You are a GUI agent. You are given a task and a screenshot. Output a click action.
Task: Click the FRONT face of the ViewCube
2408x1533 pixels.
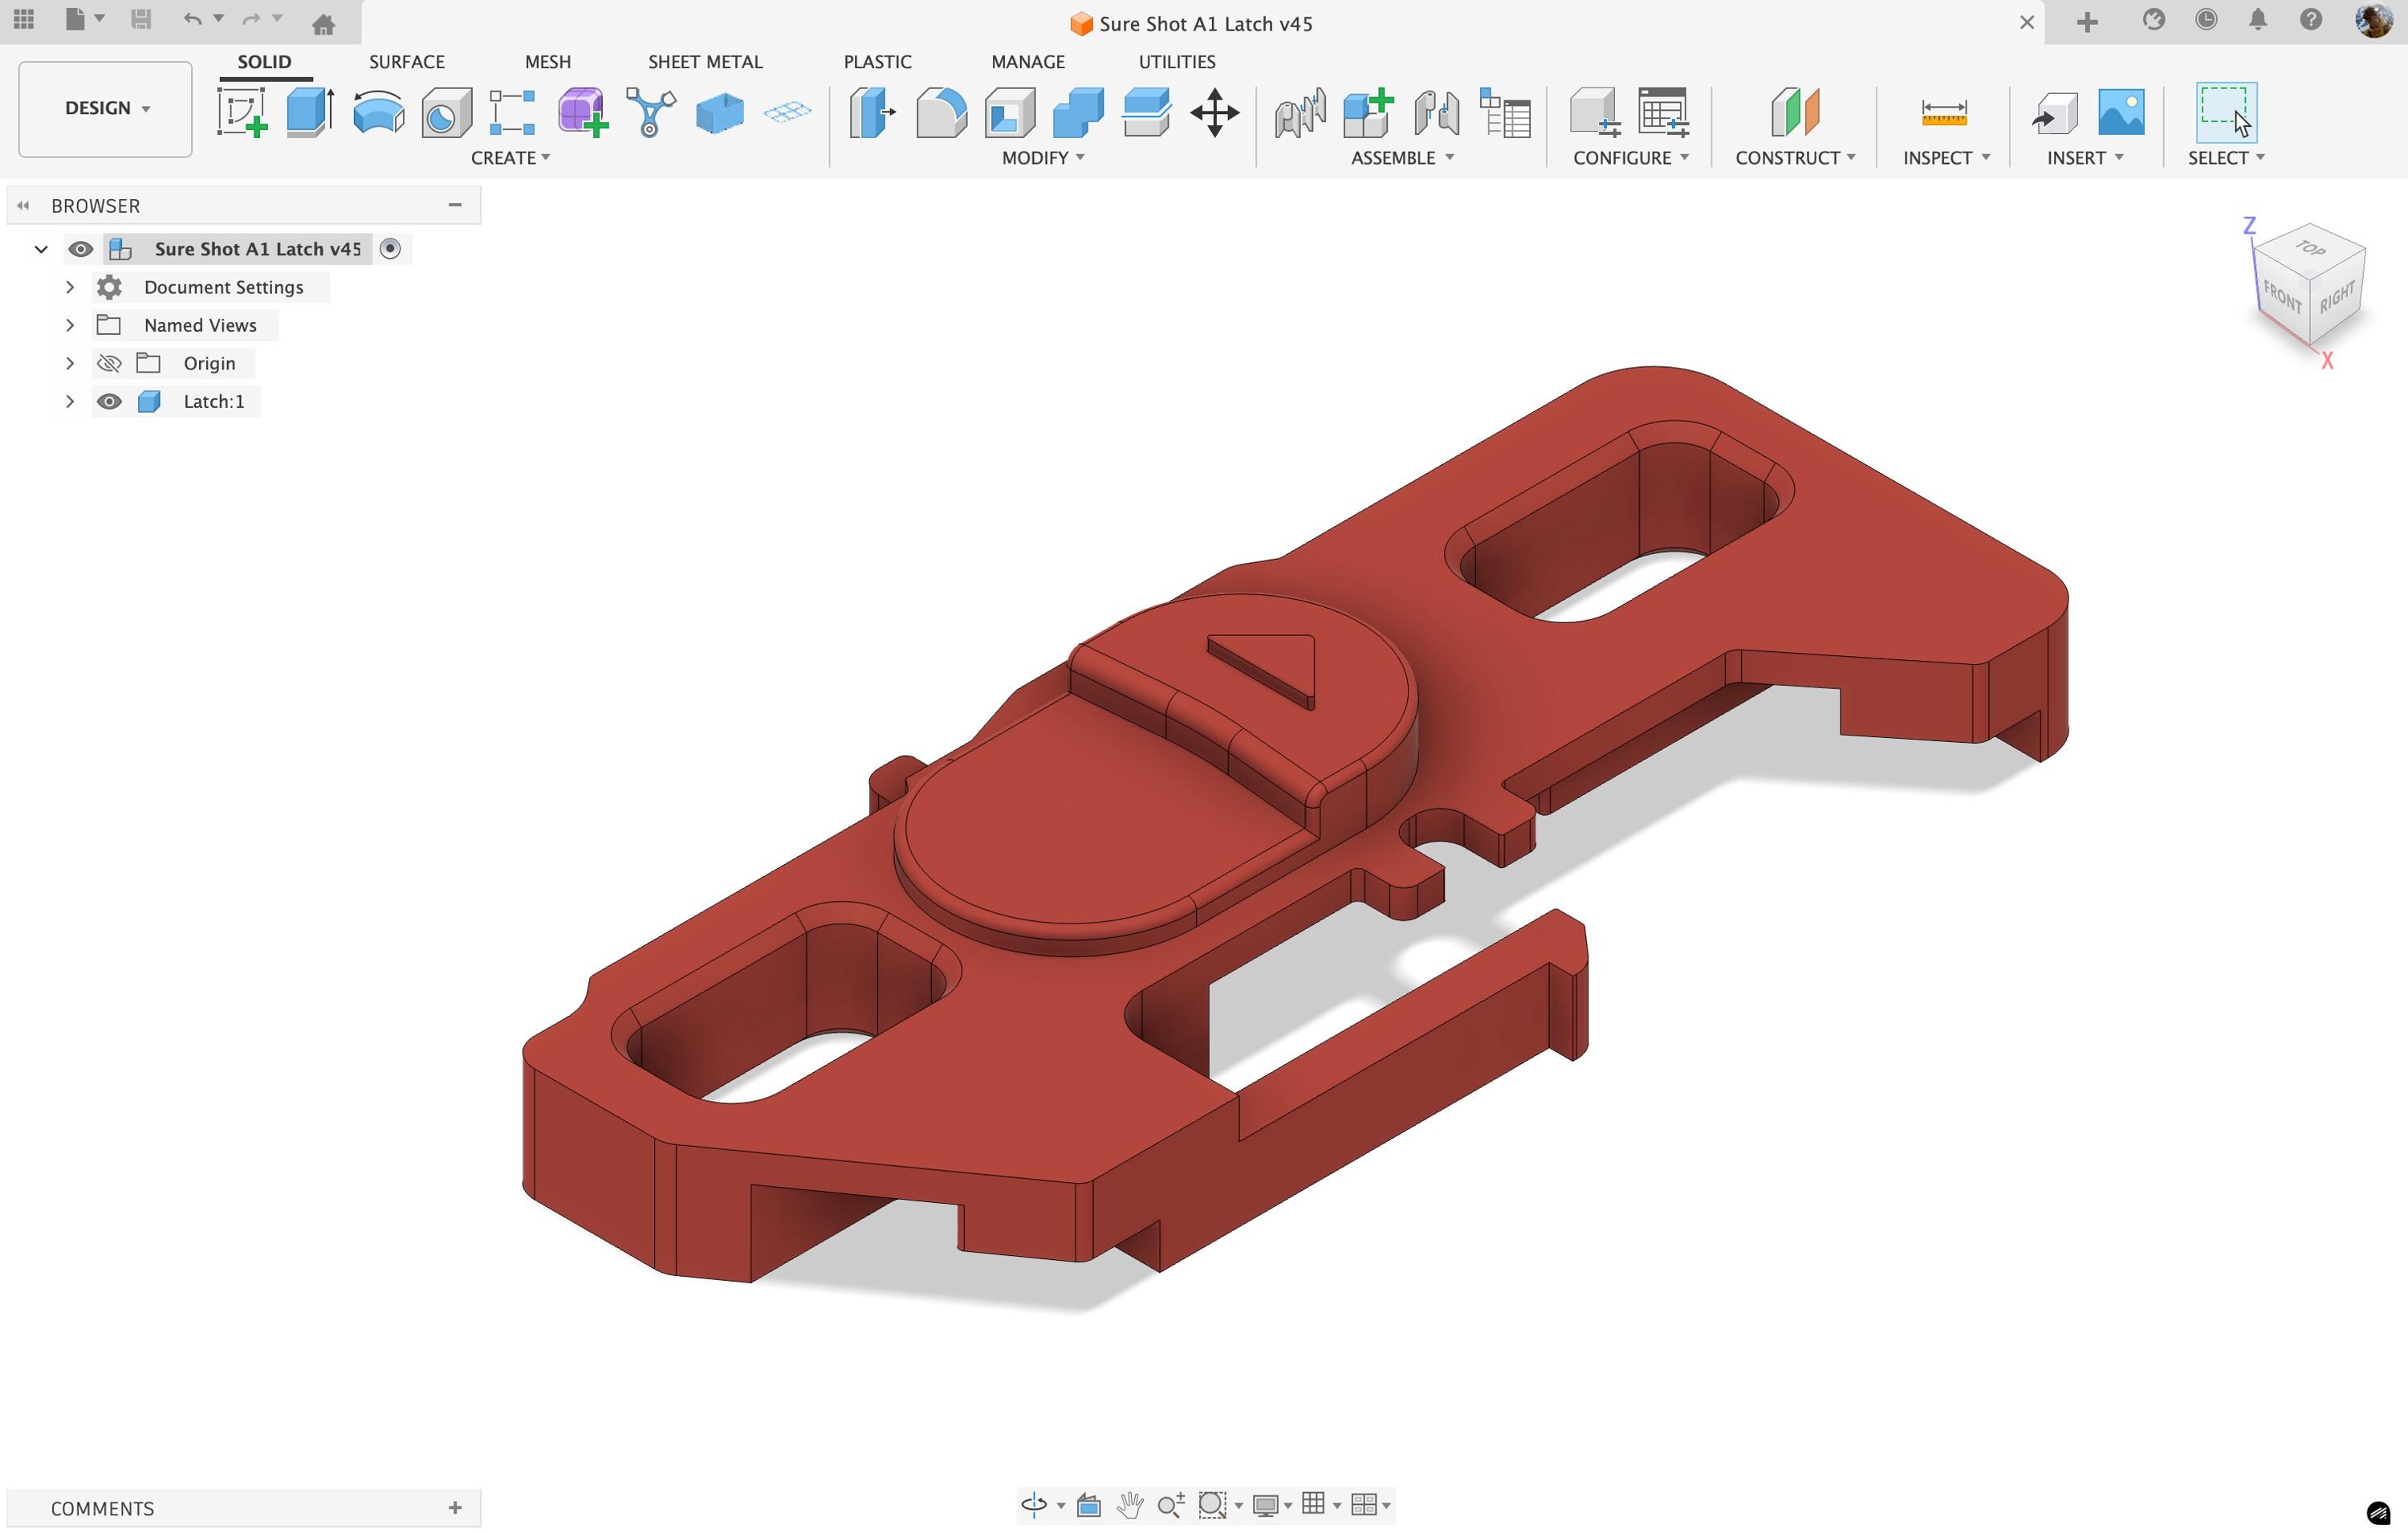pos(2283,296)
